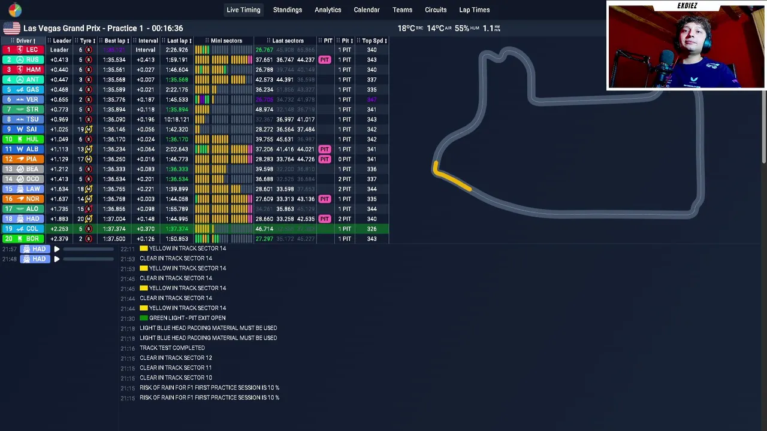Image resolution: width=767 pixels, height=431 pixels.
Task: Seek the 21:48 HAD radio progress bar
Action: [89, 259]
